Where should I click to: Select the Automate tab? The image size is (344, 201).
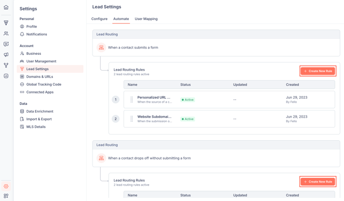click(x=121, y=19)
